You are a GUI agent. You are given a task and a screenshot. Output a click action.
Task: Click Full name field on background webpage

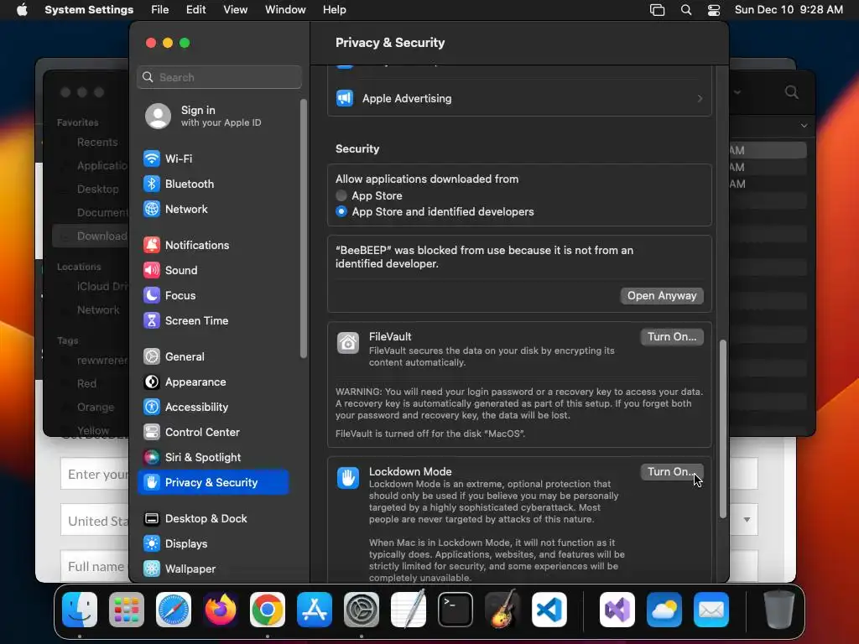point(96,566)
